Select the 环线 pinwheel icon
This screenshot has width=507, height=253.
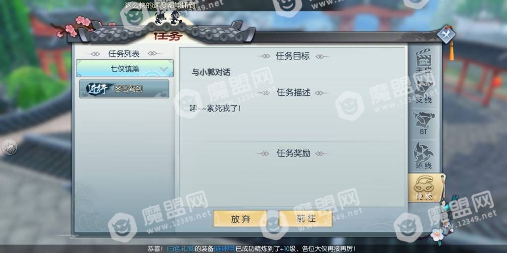tap(424, 156)
